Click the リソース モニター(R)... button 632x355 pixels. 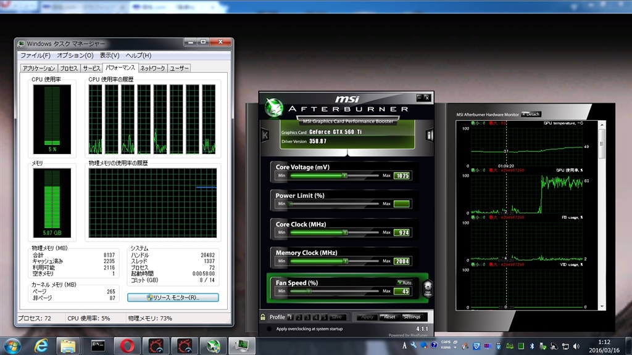click(173, 297)
